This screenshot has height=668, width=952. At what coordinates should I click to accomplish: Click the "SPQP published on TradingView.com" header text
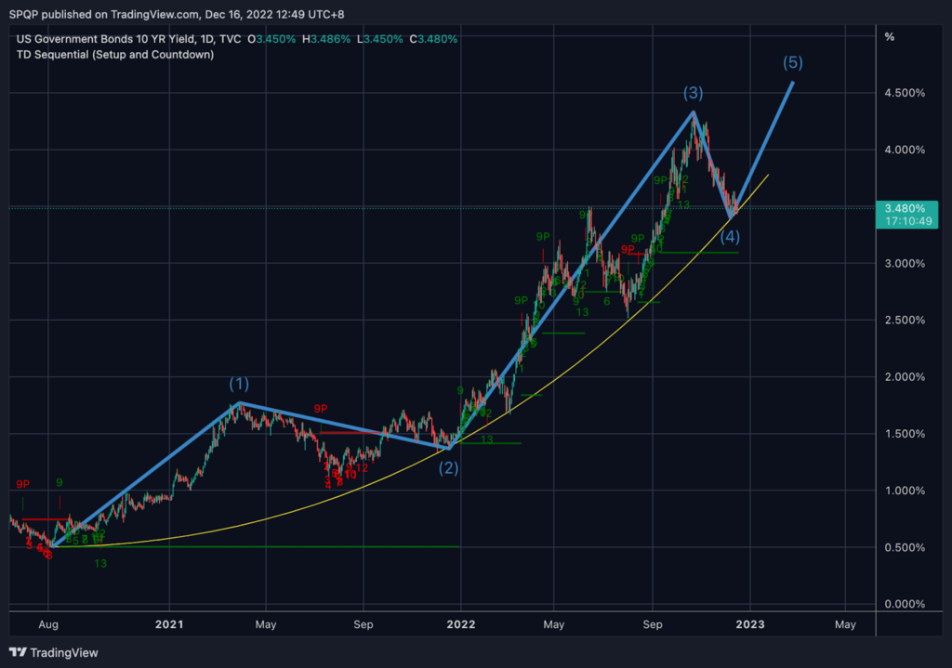pos(102,14)
